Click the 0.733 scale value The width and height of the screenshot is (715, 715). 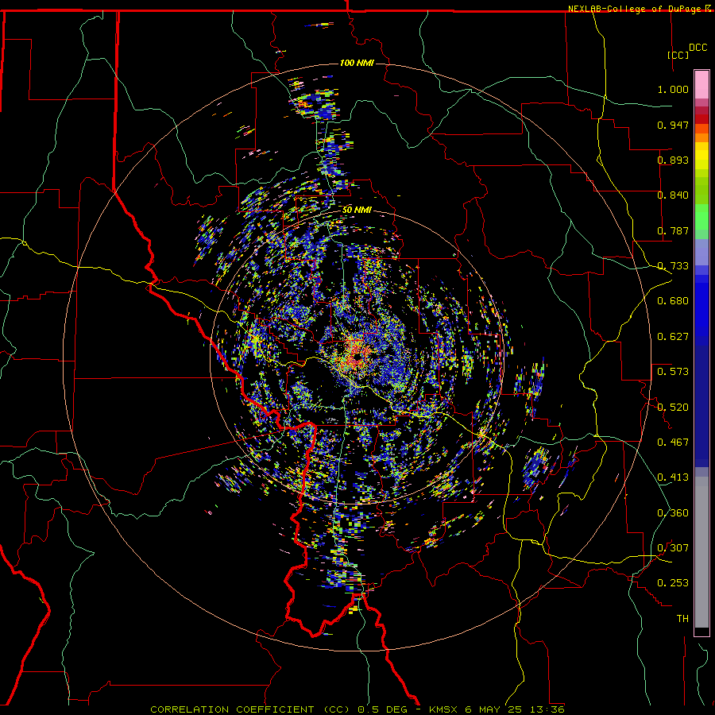pos(673,266)
